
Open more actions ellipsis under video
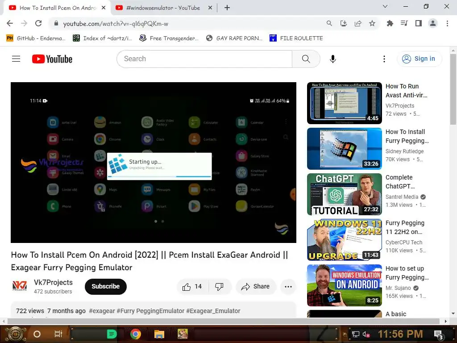pos(288,286)
